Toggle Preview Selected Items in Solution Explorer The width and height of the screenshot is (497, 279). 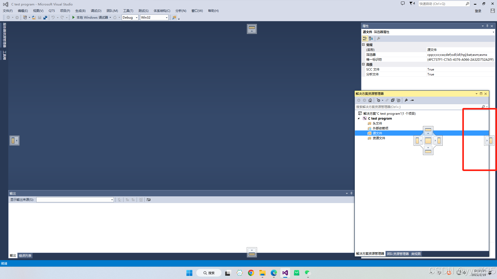tap(398, 100)
